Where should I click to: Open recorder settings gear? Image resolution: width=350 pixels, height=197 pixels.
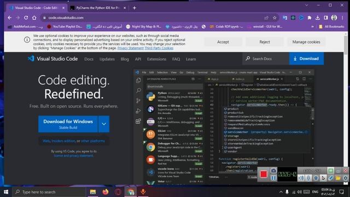click(345, 178)
